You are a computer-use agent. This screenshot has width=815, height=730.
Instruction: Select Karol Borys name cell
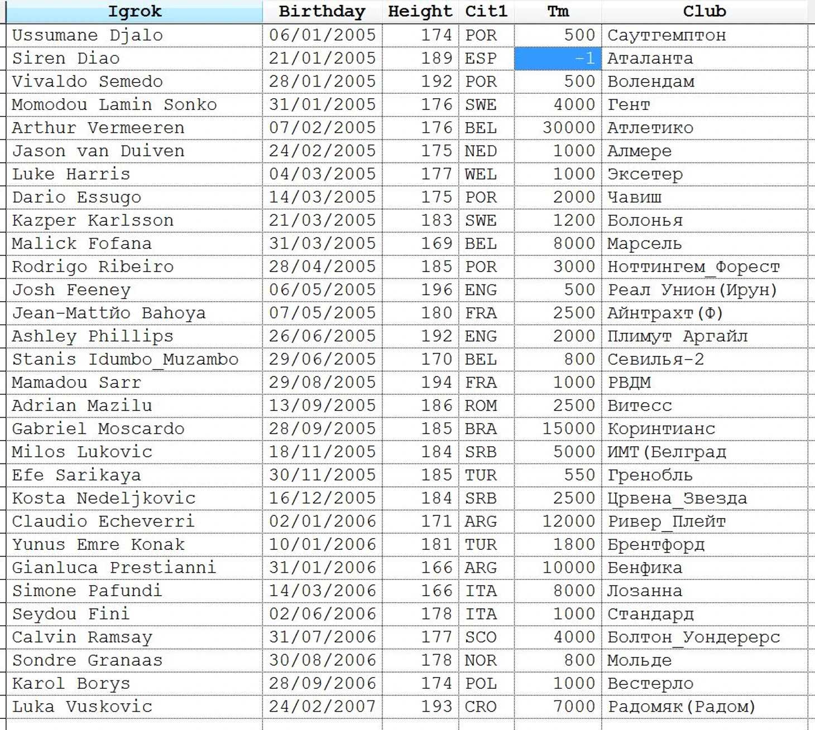(x=134, y=683)
